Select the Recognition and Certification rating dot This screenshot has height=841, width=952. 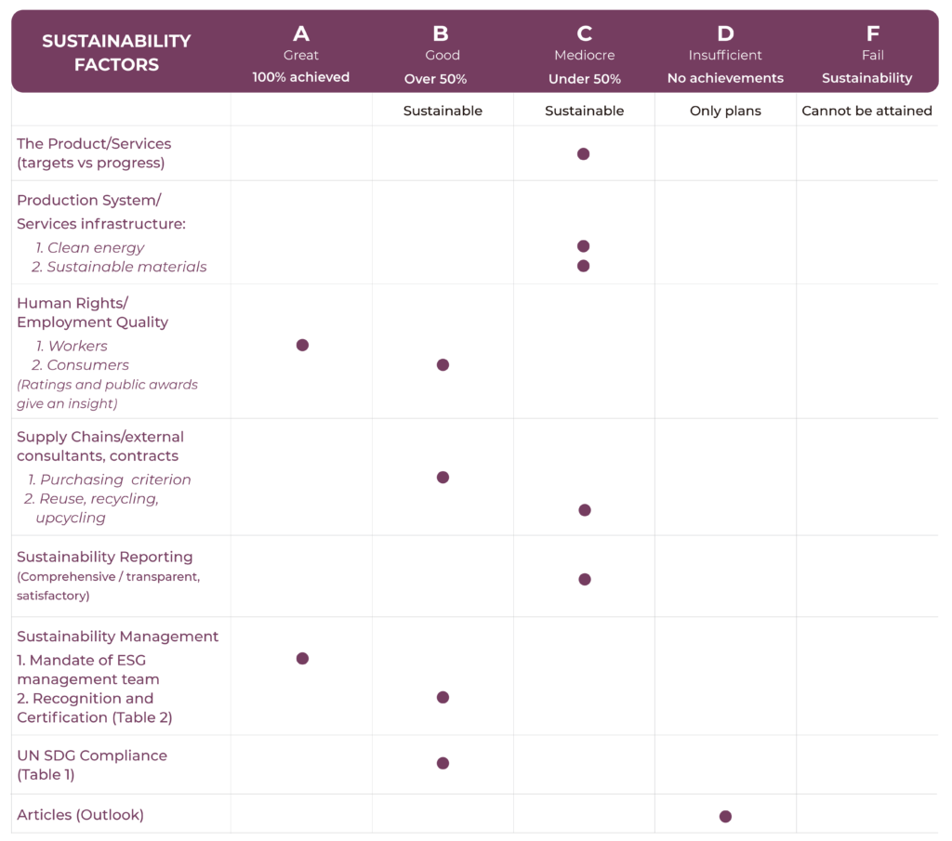coord(443,698)
